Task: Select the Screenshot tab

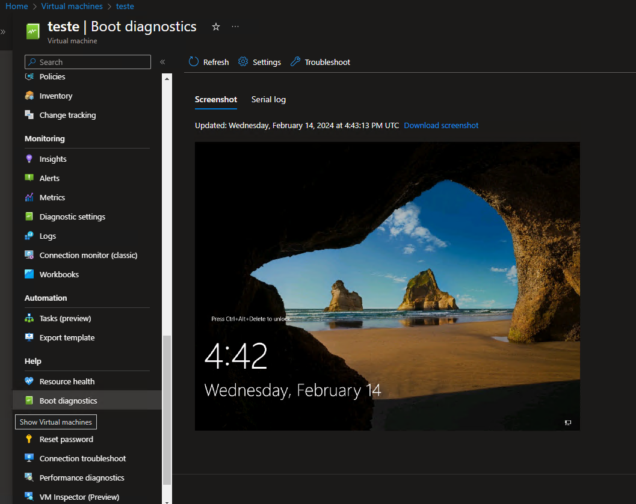Action: [216, 99]
